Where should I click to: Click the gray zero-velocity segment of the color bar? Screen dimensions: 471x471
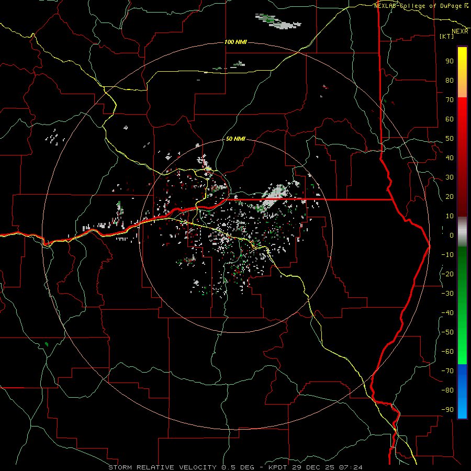coord(462,232)
